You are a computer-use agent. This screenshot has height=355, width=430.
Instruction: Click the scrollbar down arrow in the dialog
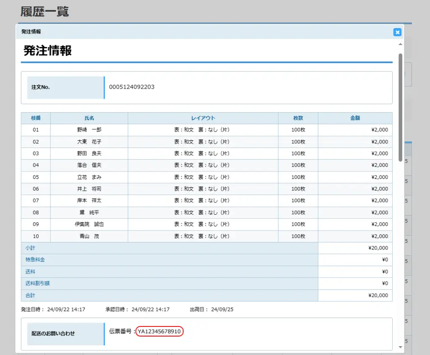tap(400, 347)
